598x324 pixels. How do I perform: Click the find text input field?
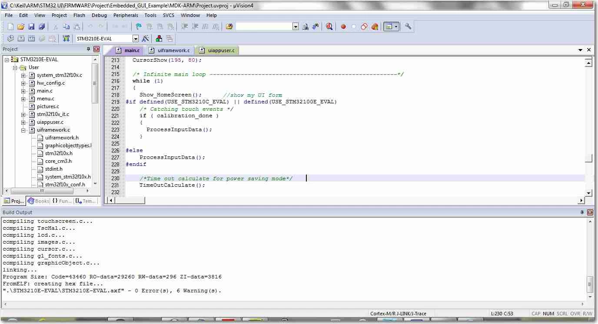[264, 26]
